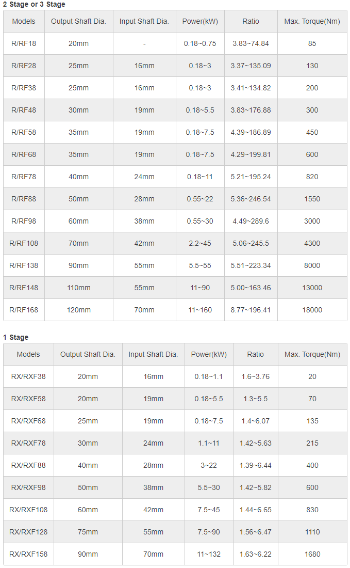Click the Max. Torque(Nm) header in first table
Screen dimensions: 350x568
312,21
